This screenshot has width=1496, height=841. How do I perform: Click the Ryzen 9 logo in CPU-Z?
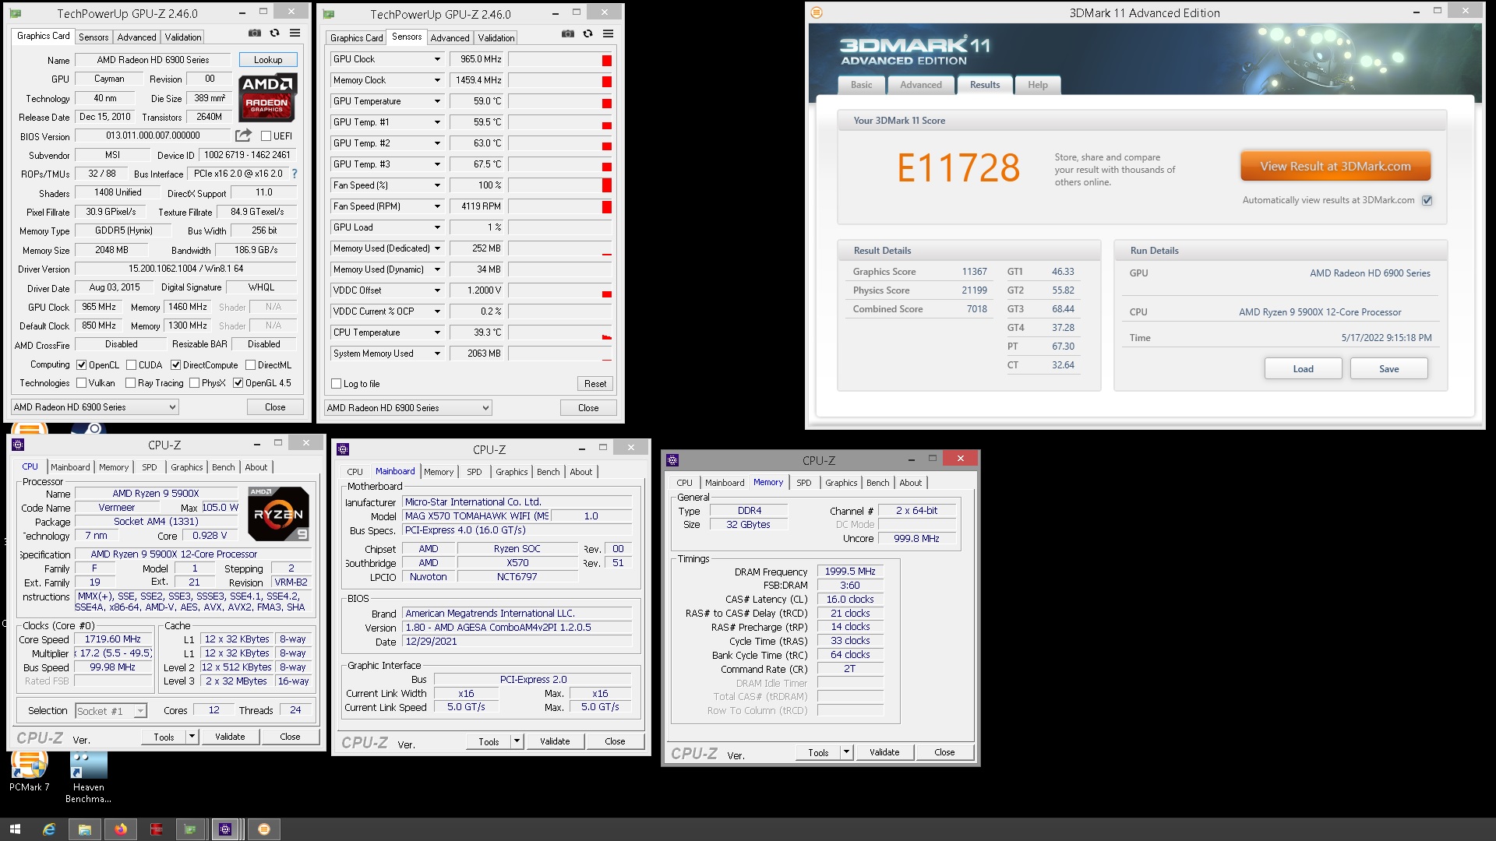279,514
